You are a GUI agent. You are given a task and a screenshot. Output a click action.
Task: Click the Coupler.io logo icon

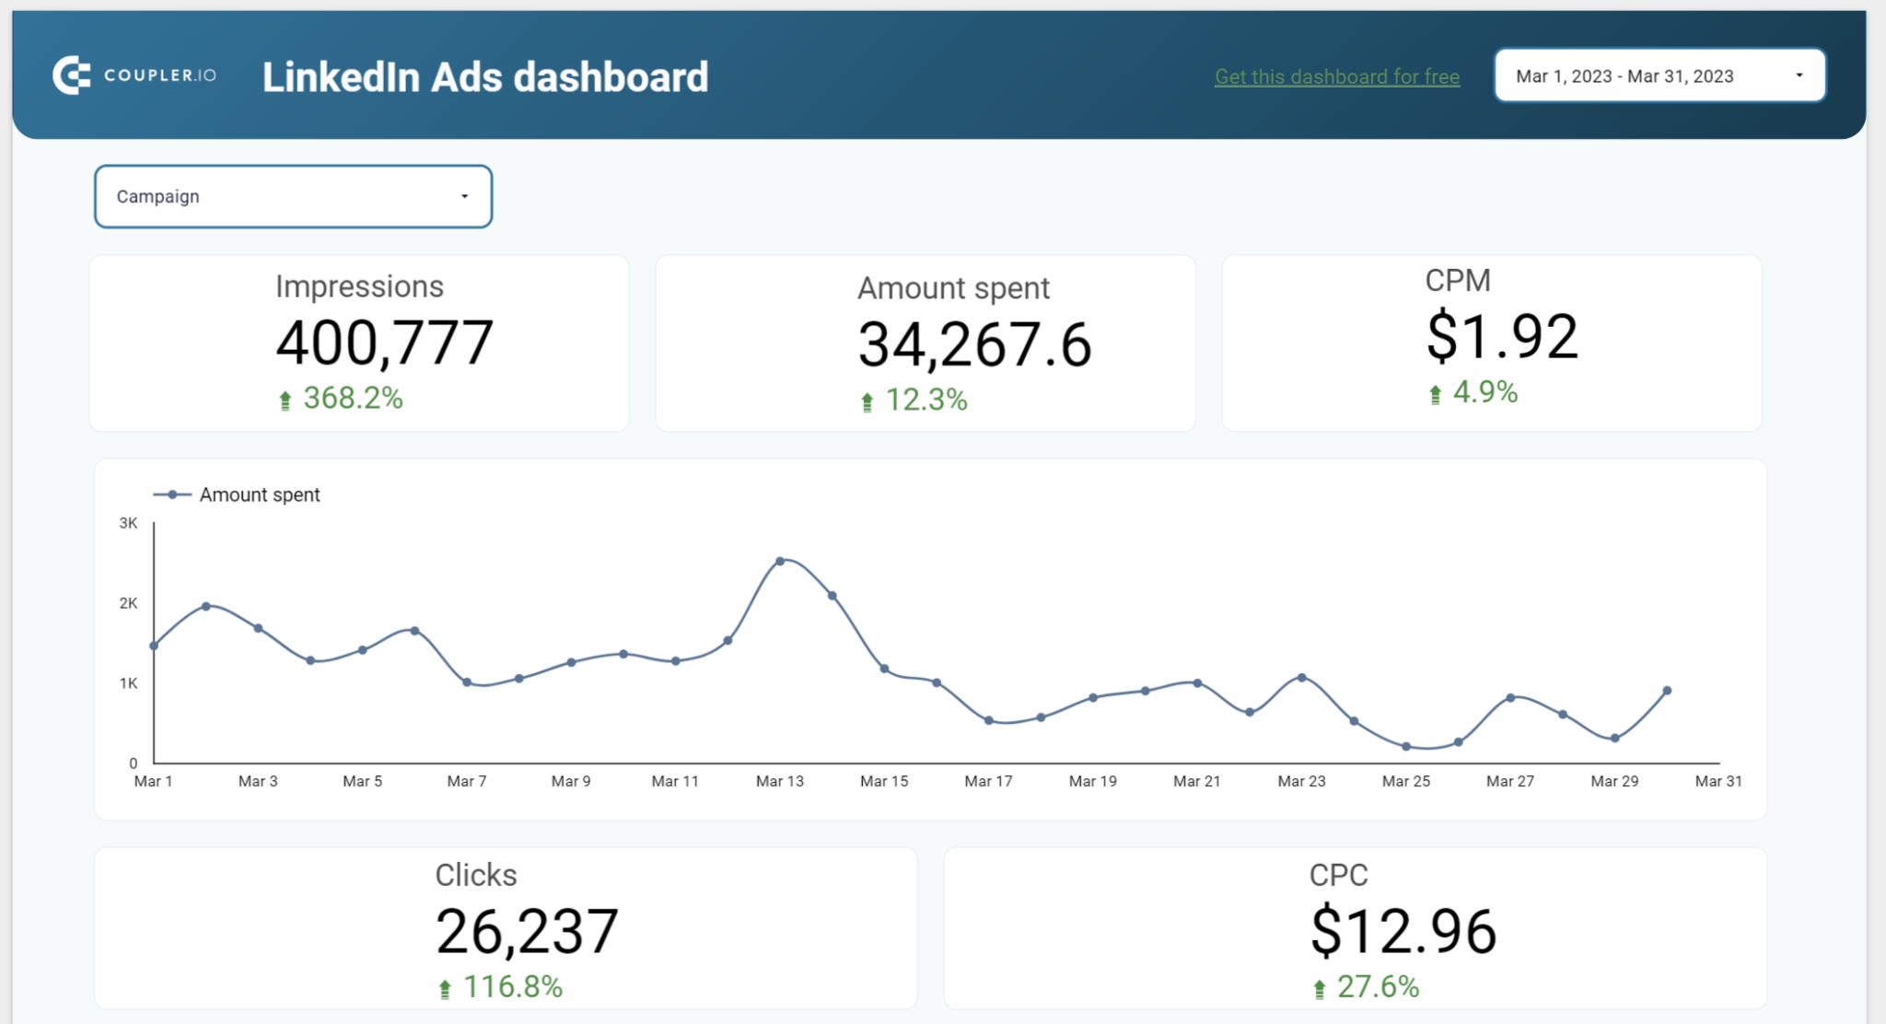click(72, 75)
